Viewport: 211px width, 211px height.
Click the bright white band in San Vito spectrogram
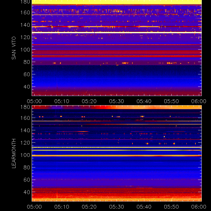(x=117, y=32)
